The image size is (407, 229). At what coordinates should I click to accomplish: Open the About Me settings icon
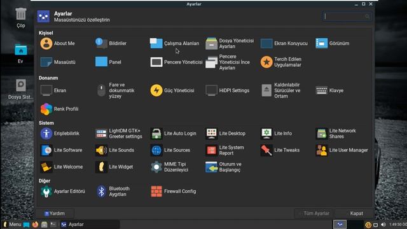pyautogui.click(x=57, y=43)
